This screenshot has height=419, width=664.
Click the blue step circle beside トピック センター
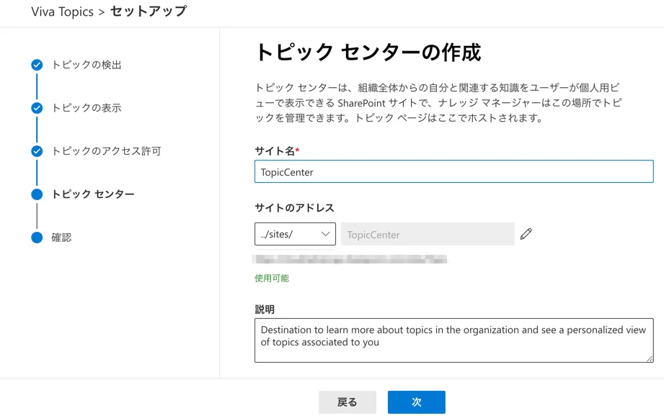(x=37, y=194)
